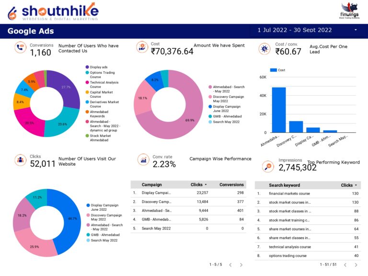Go to previous page of keyword table
Image resolution: width=368 pixels, height=276 pixels.
pyautogui.click(x=342, y=264)
